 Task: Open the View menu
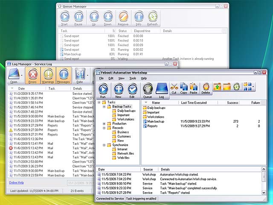coord(122,79)
